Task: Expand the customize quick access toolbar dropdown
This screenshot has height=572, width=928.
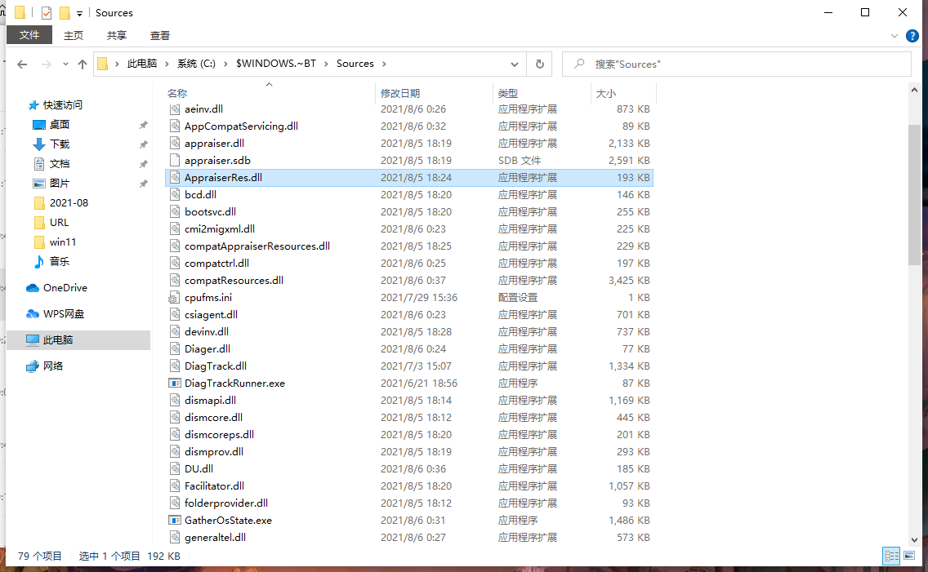Action: click(79, 13)
